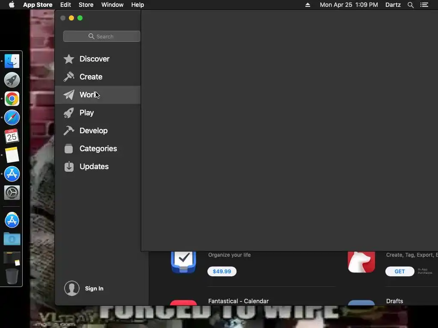Open the Downloads folder in Dock

click(x=12, y=239)
